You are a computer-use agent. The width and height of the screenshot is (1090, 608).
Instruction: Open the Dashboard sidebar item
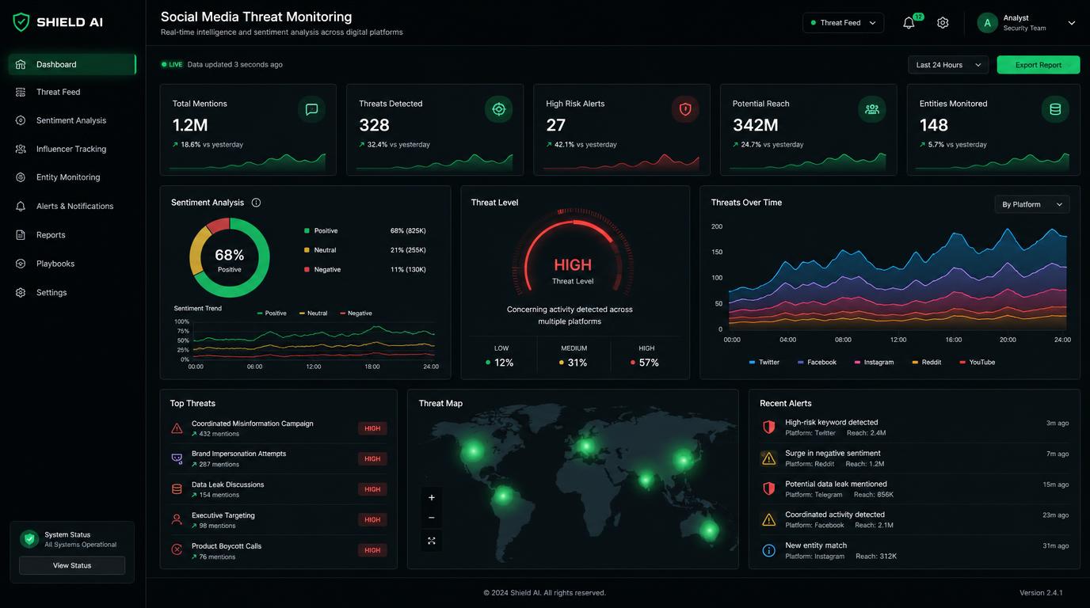coord(72,64)
